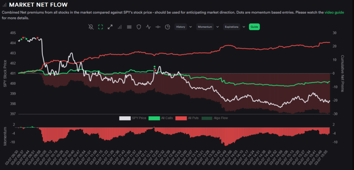Expand the History dropdown chevron
The width and height of the screenshot is (354, 170).
(190, 27)
